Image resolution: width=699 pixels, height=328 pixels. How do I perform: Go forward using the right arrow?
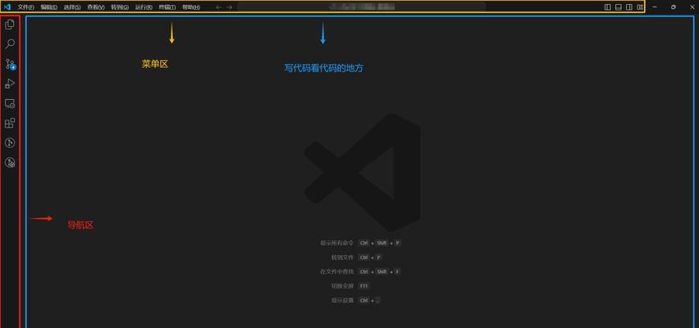tap(229, 7)
